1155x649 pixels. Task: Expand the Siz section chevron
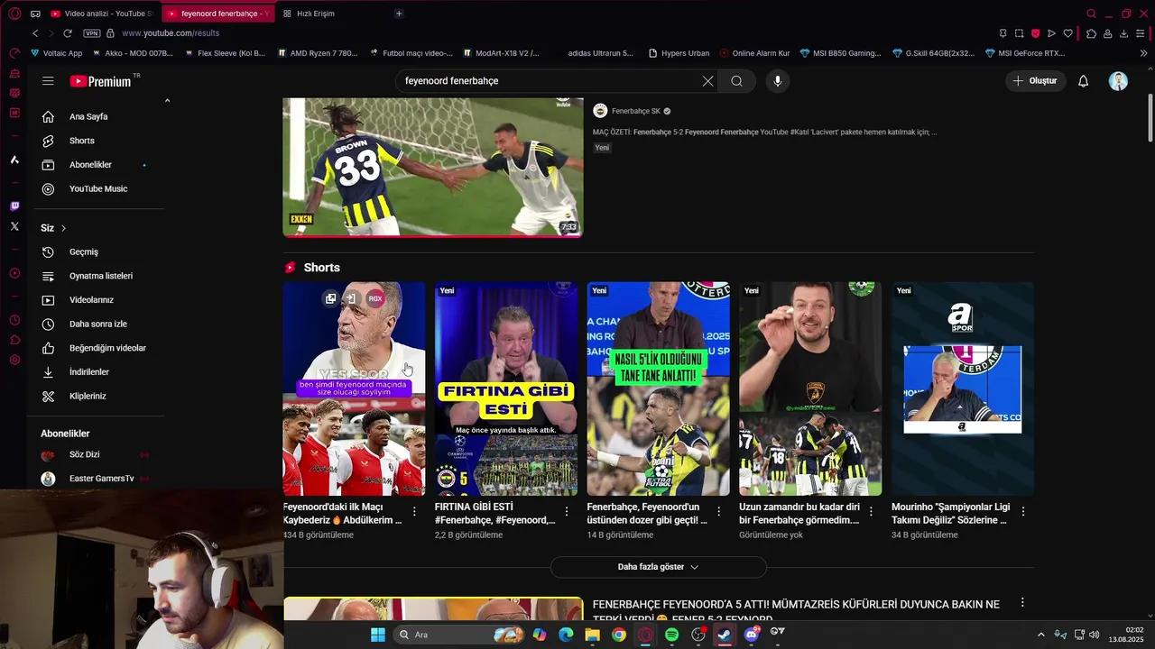coord(63,228)
